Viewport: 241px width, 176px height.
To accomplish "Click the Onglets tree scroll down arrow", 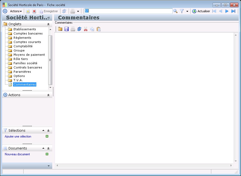I will click(x=50, y=88).
